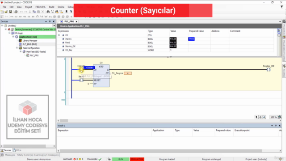Click the Bookmark toolbar icon

tap(67, 12)
